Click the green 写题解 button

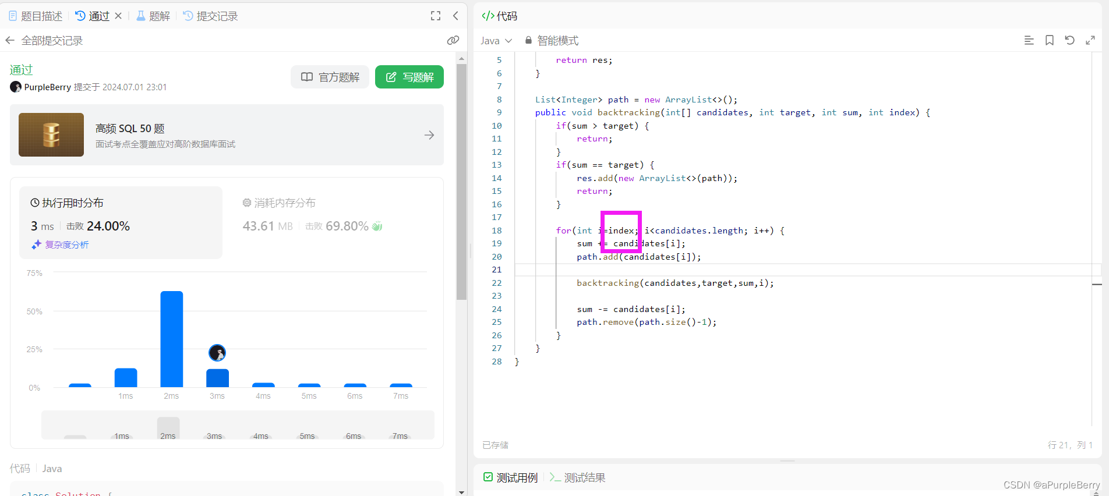409,77
